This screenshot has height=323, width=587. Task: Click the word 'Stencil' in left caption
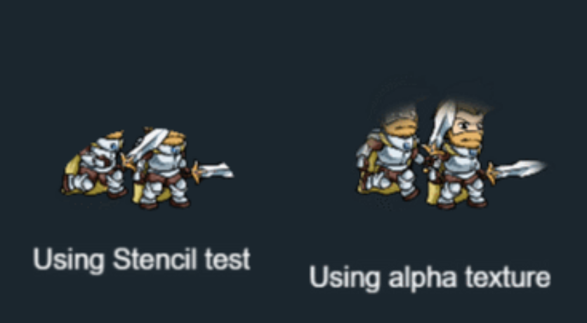[x=154, y=259]
